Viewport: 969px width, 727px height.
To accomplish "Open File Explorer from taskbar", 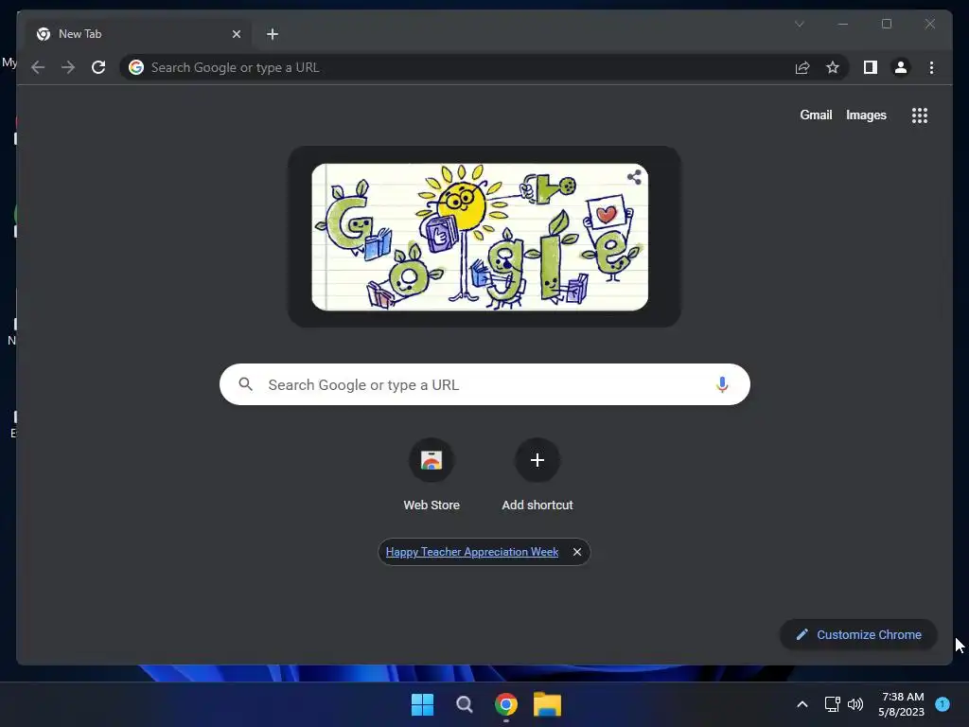I will 548,704.
